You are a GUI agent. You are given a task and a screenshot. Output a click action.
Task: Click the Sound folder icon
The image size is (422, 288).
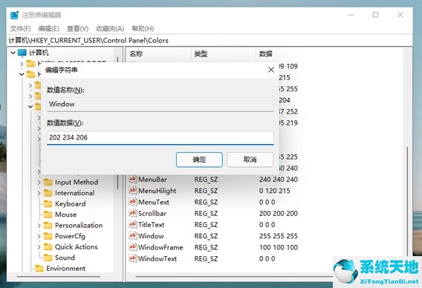tap(48, 258)
